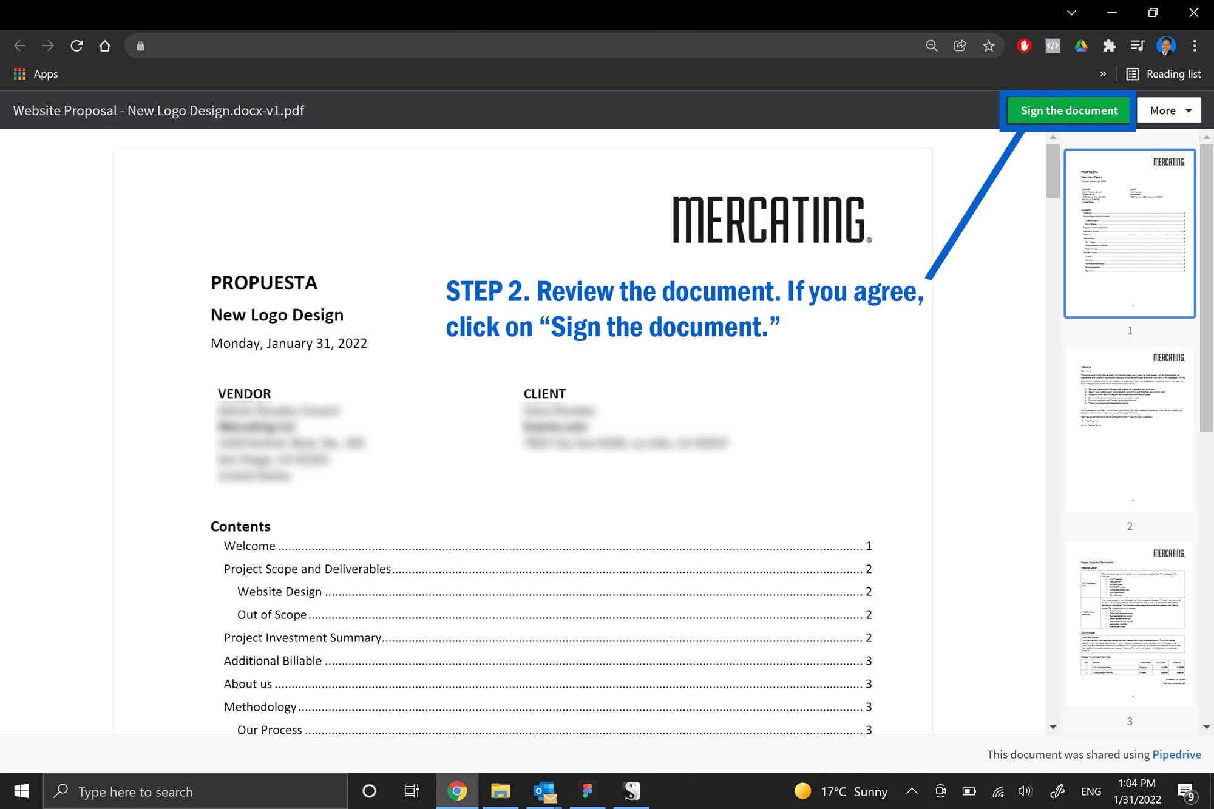The width and height of the screenshot is (1214, 809).
Task: Click the Chrome profile avatar
Action: click(x=1166, y=46)
